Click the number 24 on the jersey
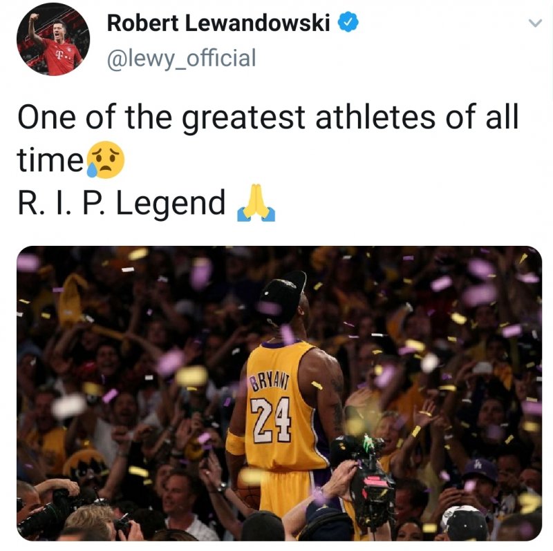The height and width of the screenshot is (551, 553). (271, 420)
